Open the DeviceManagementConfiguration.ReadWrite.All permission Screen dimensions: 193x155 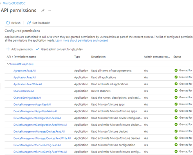[40, 125]
